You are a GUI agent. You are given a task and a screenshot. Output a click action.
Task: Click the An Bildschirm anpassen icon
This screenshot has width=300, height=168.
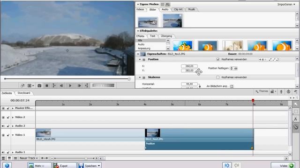[x=232, y=86]
